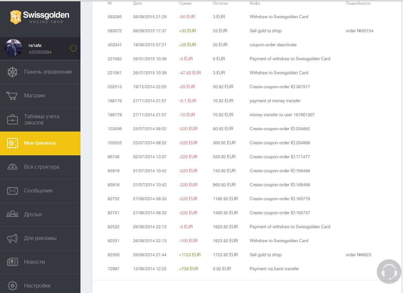Click order №9923 details
This screenshot has width=403, height=293.
358,255
